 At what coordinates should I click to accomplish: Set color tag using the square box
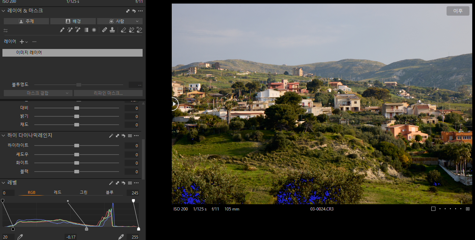(x=433, y=209)
